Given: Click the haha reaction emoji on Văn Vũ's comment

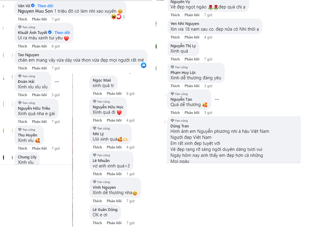Looking at the screenshot, I should (113, 17).
